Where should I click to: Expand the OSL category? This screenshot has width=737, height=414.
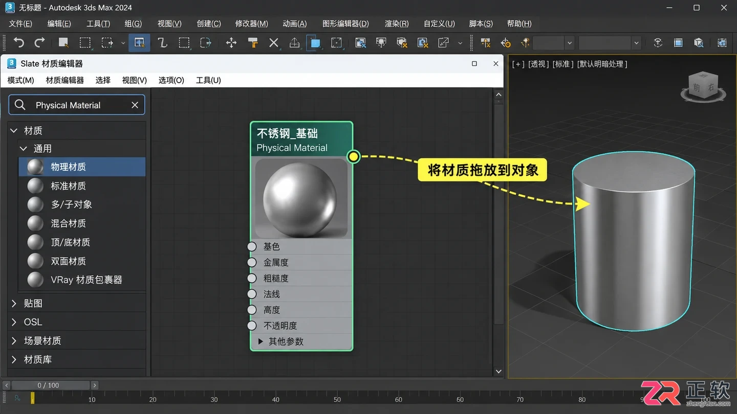(14, 322)
